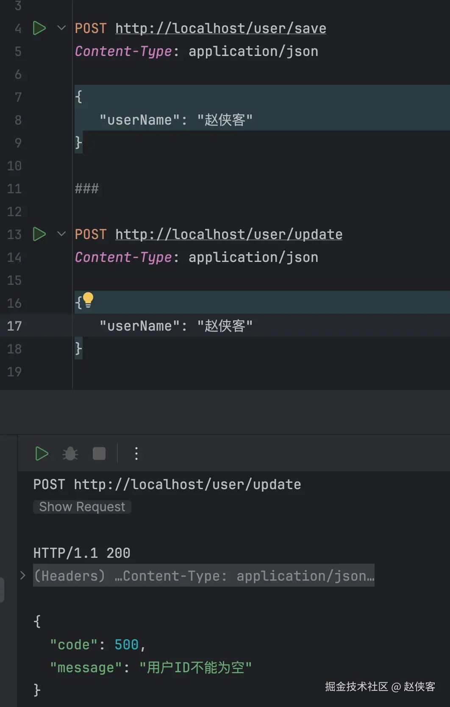This screenshot has height=707, width=450.
Task: Open the localhost/user/save URL link
Action: click(221, 28)
